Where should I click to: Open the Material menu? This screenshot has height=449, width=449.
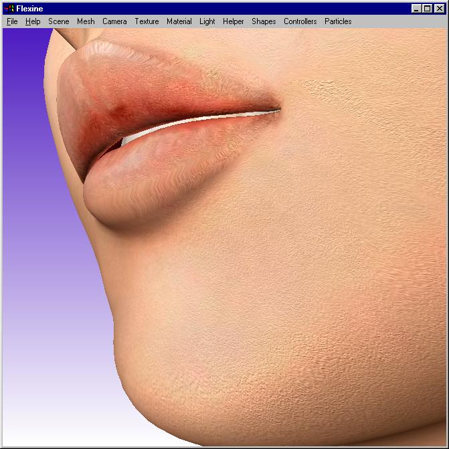tap(179, 21)
